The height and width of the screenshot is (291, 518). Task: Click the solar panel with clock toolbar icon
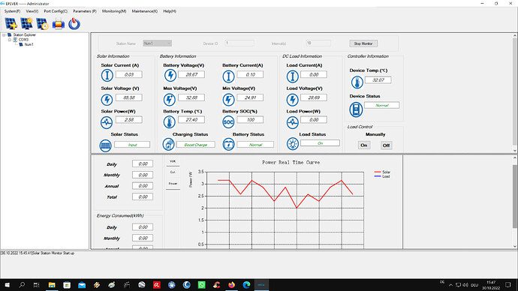pos(42,24)
